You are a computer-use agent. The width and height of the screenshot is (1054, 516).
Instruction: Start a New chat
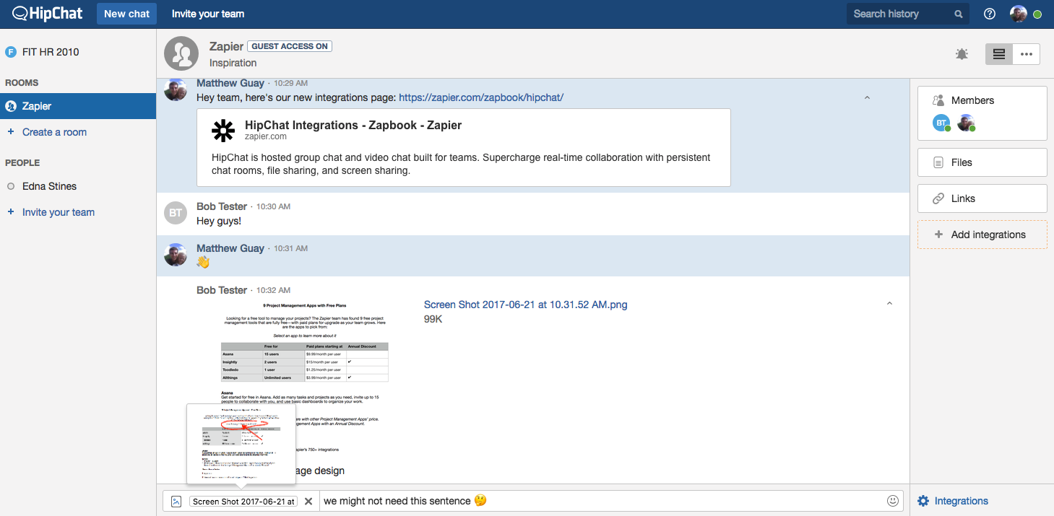pyautogui.click(x=126, y=14)
